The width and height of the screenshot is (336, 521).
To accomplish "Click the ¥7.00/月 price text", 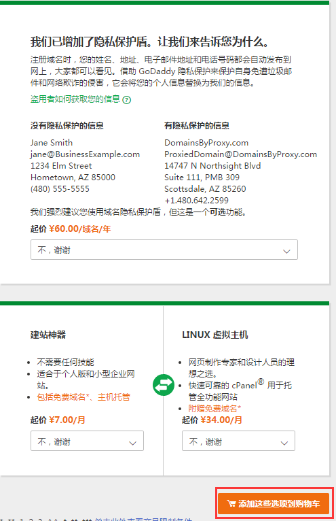I will pos(67,420).
